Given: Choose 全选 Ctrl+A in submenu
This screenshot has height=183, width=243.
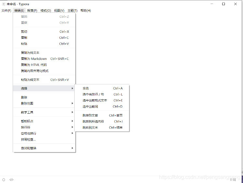Looking at the screenshot, I should click(x=102, y=88).
